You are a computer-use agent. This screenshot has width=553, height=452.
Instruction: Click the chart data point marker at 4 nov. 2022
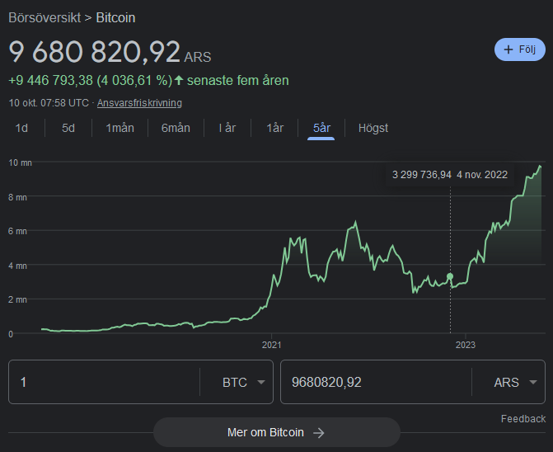click(450, 276)
